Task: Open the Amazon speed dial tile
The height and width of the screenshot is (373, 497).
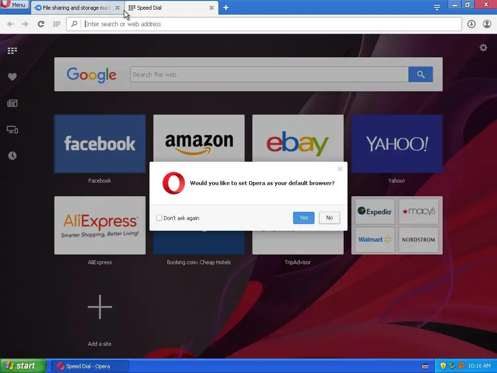Action: pyautogui.click(x=199, y=138)
